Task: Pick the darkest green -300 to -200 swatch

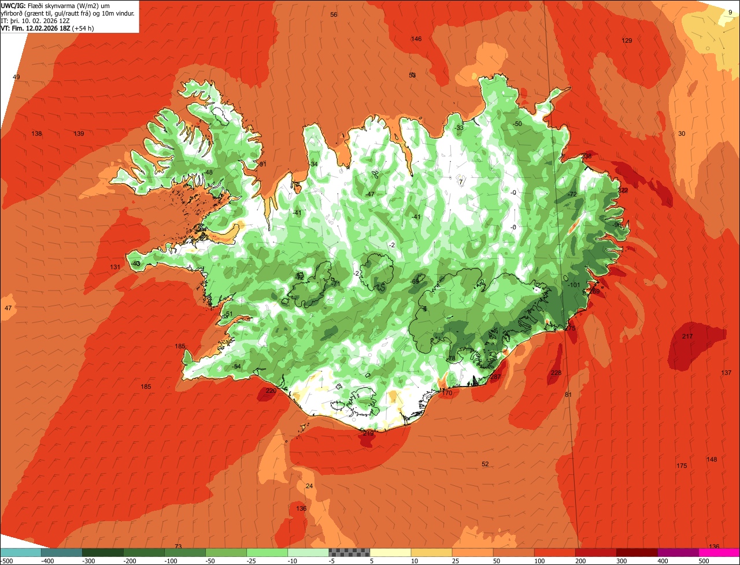Action: click(103, 552)
